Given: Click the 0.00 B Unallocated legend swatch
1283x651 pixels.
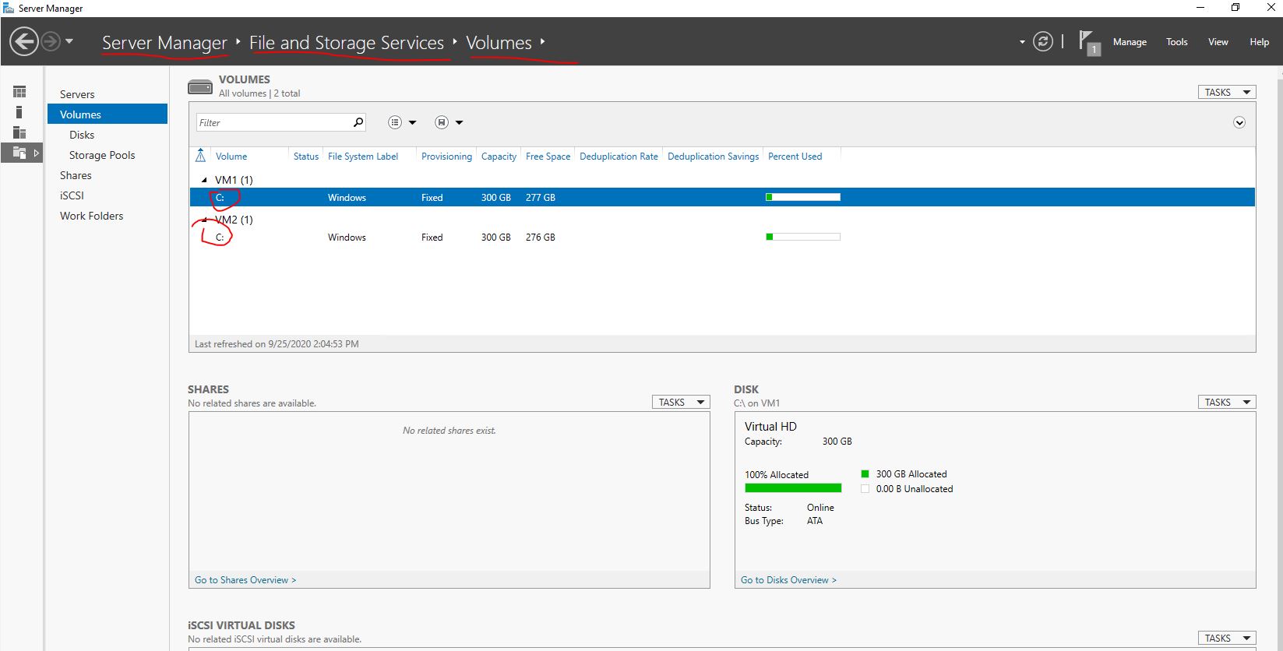Looking at the screenshot, I should [x=865, y=489].
